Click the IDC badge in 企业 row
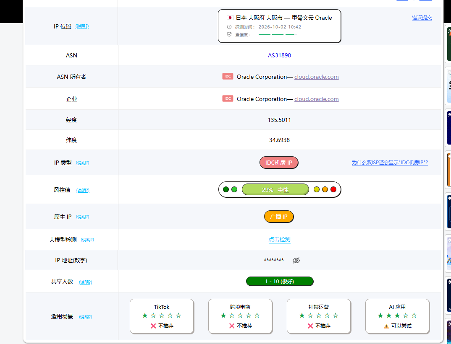The height and width of the screenshot is (344, 451). (x=228, y=99)
